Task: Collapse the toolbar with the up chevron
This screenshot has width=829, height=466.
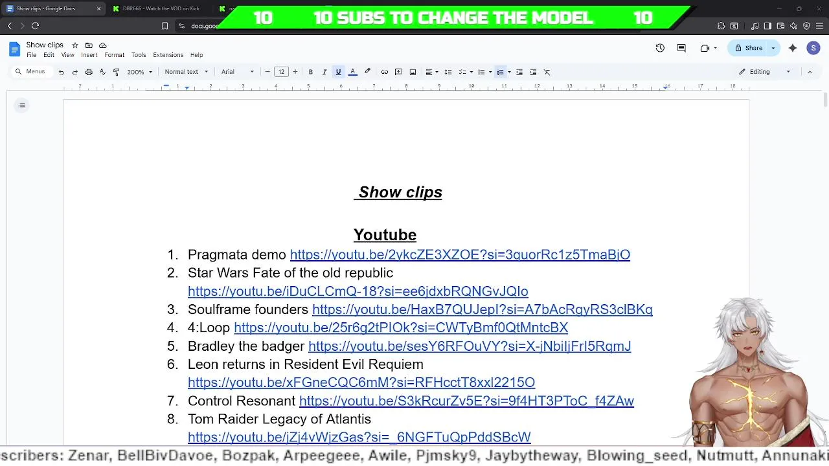Action: point(810,72)
